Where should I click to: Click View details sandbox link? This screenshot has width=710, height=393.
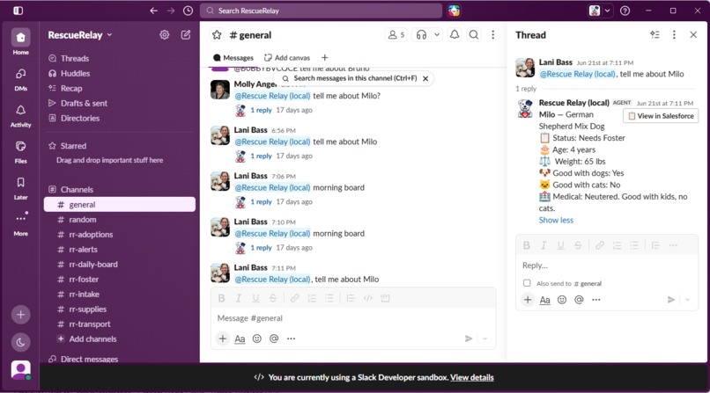click(472, 377)
